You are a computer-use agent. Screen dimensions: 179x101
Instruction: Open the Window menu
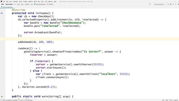point(50,1)
